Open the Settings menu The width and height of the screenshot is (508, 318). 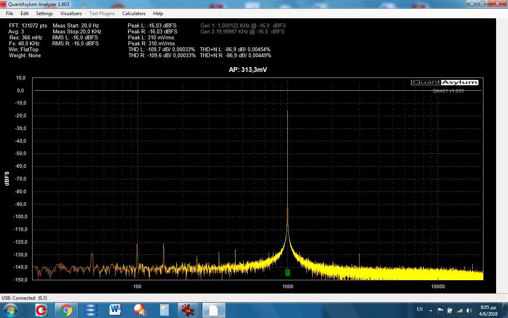pyautogui.click(x=44, y=14)
